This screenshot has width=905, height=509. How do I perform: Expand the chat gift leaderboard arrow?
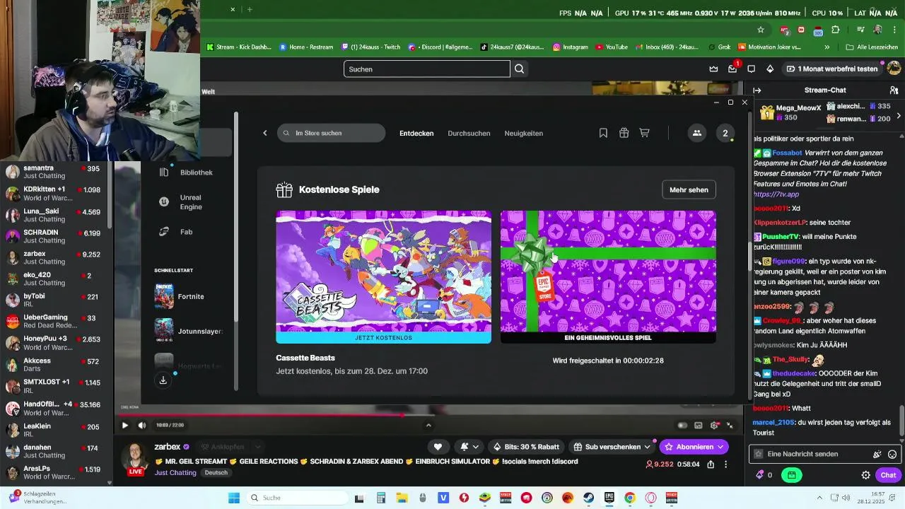click(899, 115)
